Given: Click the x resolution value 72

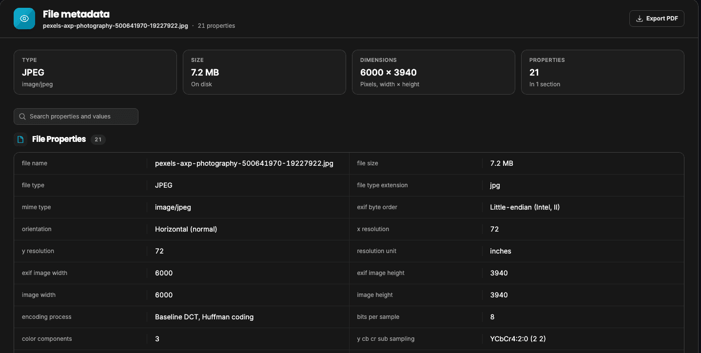Looking at the screenshot, I should pyautogui.click(x=494, y=229).
